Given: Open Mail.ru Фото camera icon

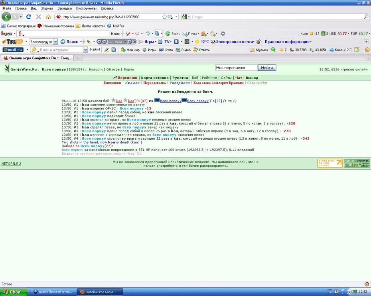Looking at the screenshot, I should click(x=161, y=50).
